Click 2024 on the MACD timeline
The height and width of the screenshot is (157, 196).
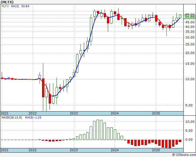pos(115,150)
